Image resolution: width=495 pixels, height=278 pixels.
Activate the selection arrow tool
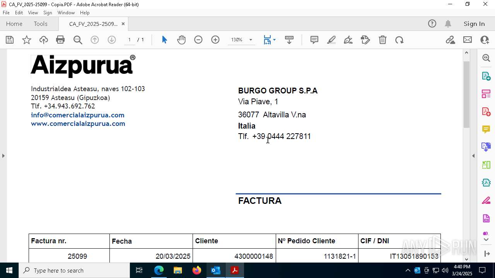pyautogui.click(x=164, y=40)
